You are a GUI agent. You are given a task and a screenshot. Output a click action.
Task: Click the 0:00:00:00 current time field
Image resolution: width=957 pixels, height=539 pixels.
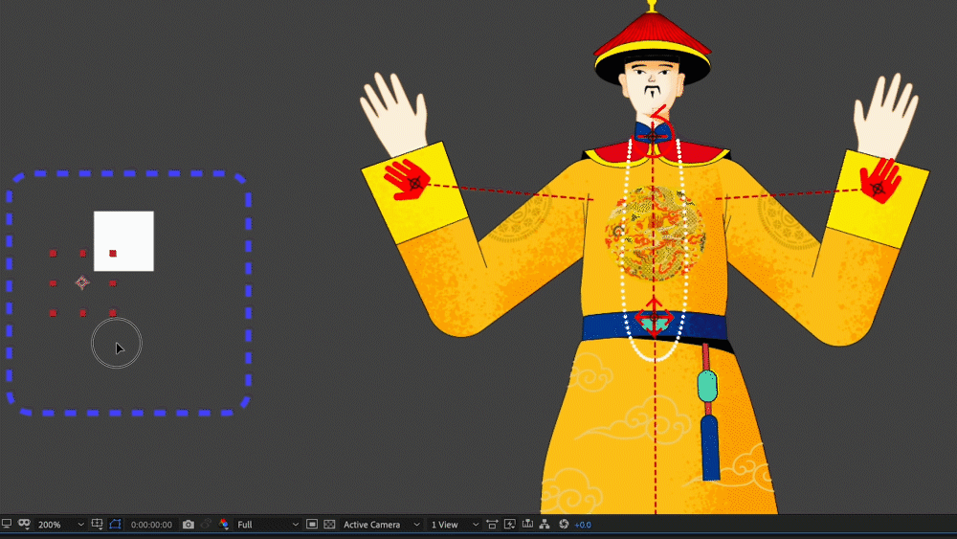coord(151,525)
